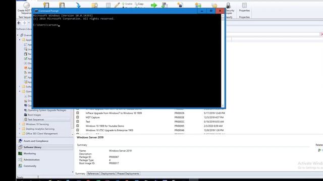Select the Task Sequences tree item
The height and width of the screenshot is (181, 323).
(36, 120)
